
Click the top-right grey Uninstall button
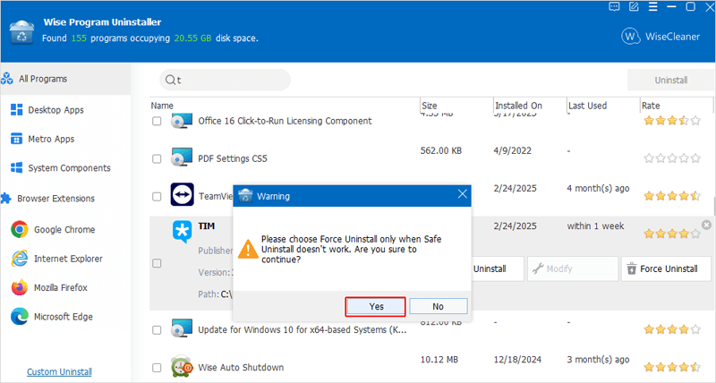tap(670, 81)
